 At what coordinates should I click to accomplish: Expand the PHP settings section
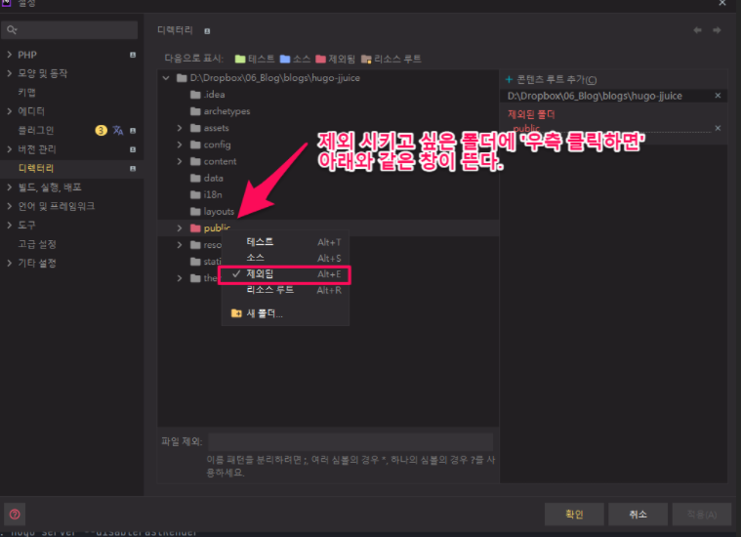[10, 55]
